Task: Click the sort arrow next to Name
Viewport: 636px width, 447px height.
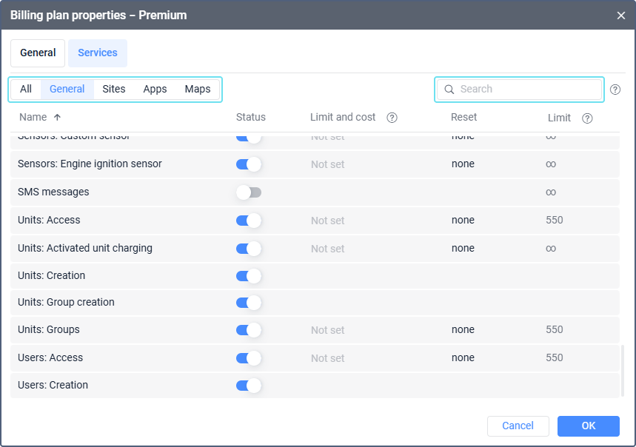Action: [x=58, y=118]
